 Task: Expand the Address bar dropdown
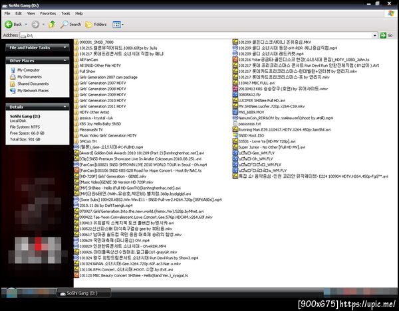pyautogui.click(x=374, y=35)
